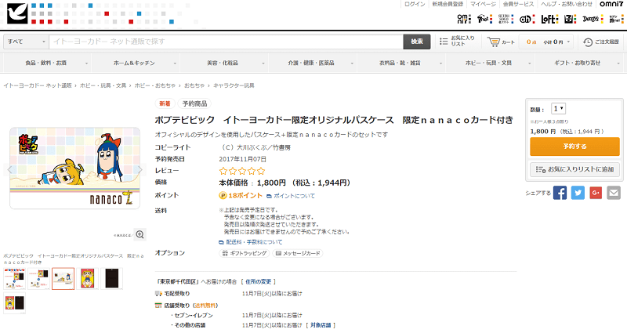
Task: Click the omni7 text logo at top right
Action: [611, 4]
